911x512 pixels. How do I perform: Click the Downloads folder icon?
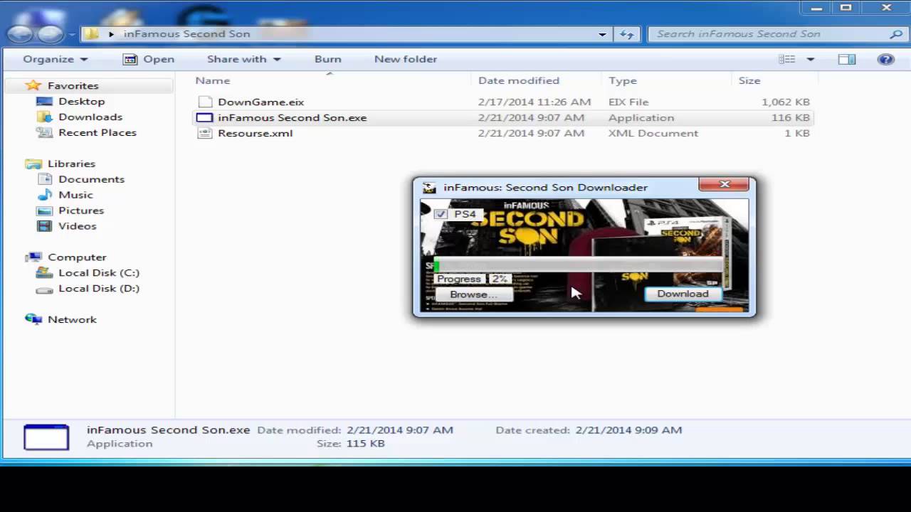[44, 117]
